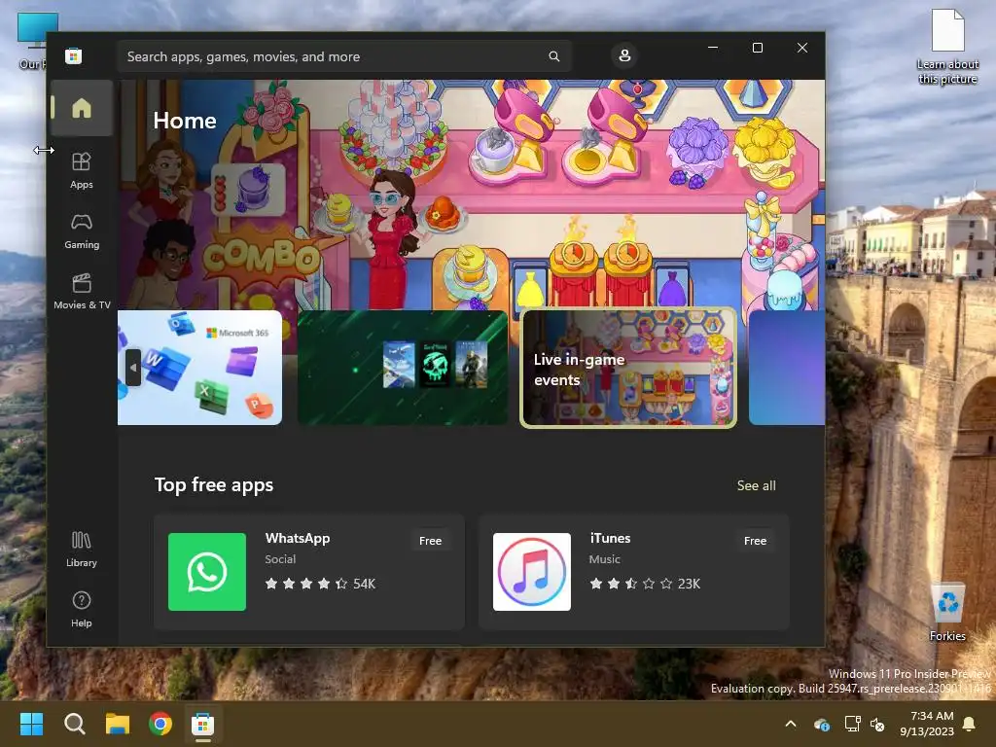Click the OneDrive tray icon

(x=821, y=724)
